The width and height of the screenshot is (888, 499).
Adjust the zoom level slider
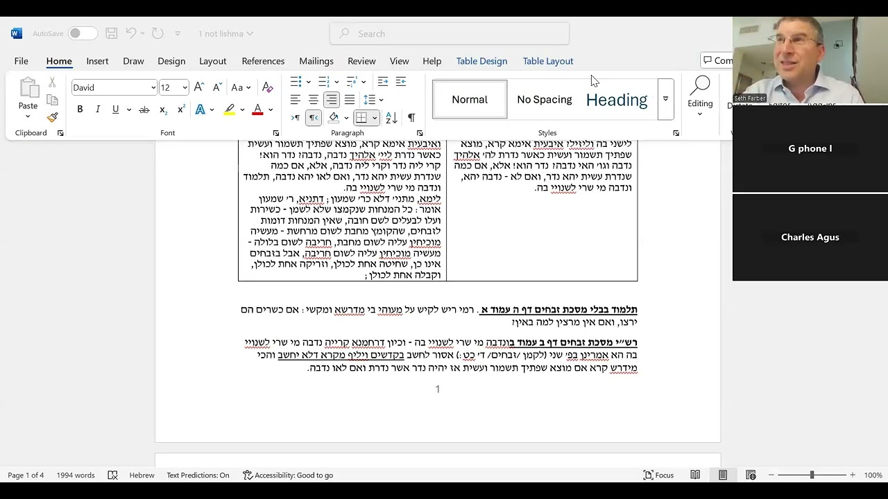click(x=812, y=475)
